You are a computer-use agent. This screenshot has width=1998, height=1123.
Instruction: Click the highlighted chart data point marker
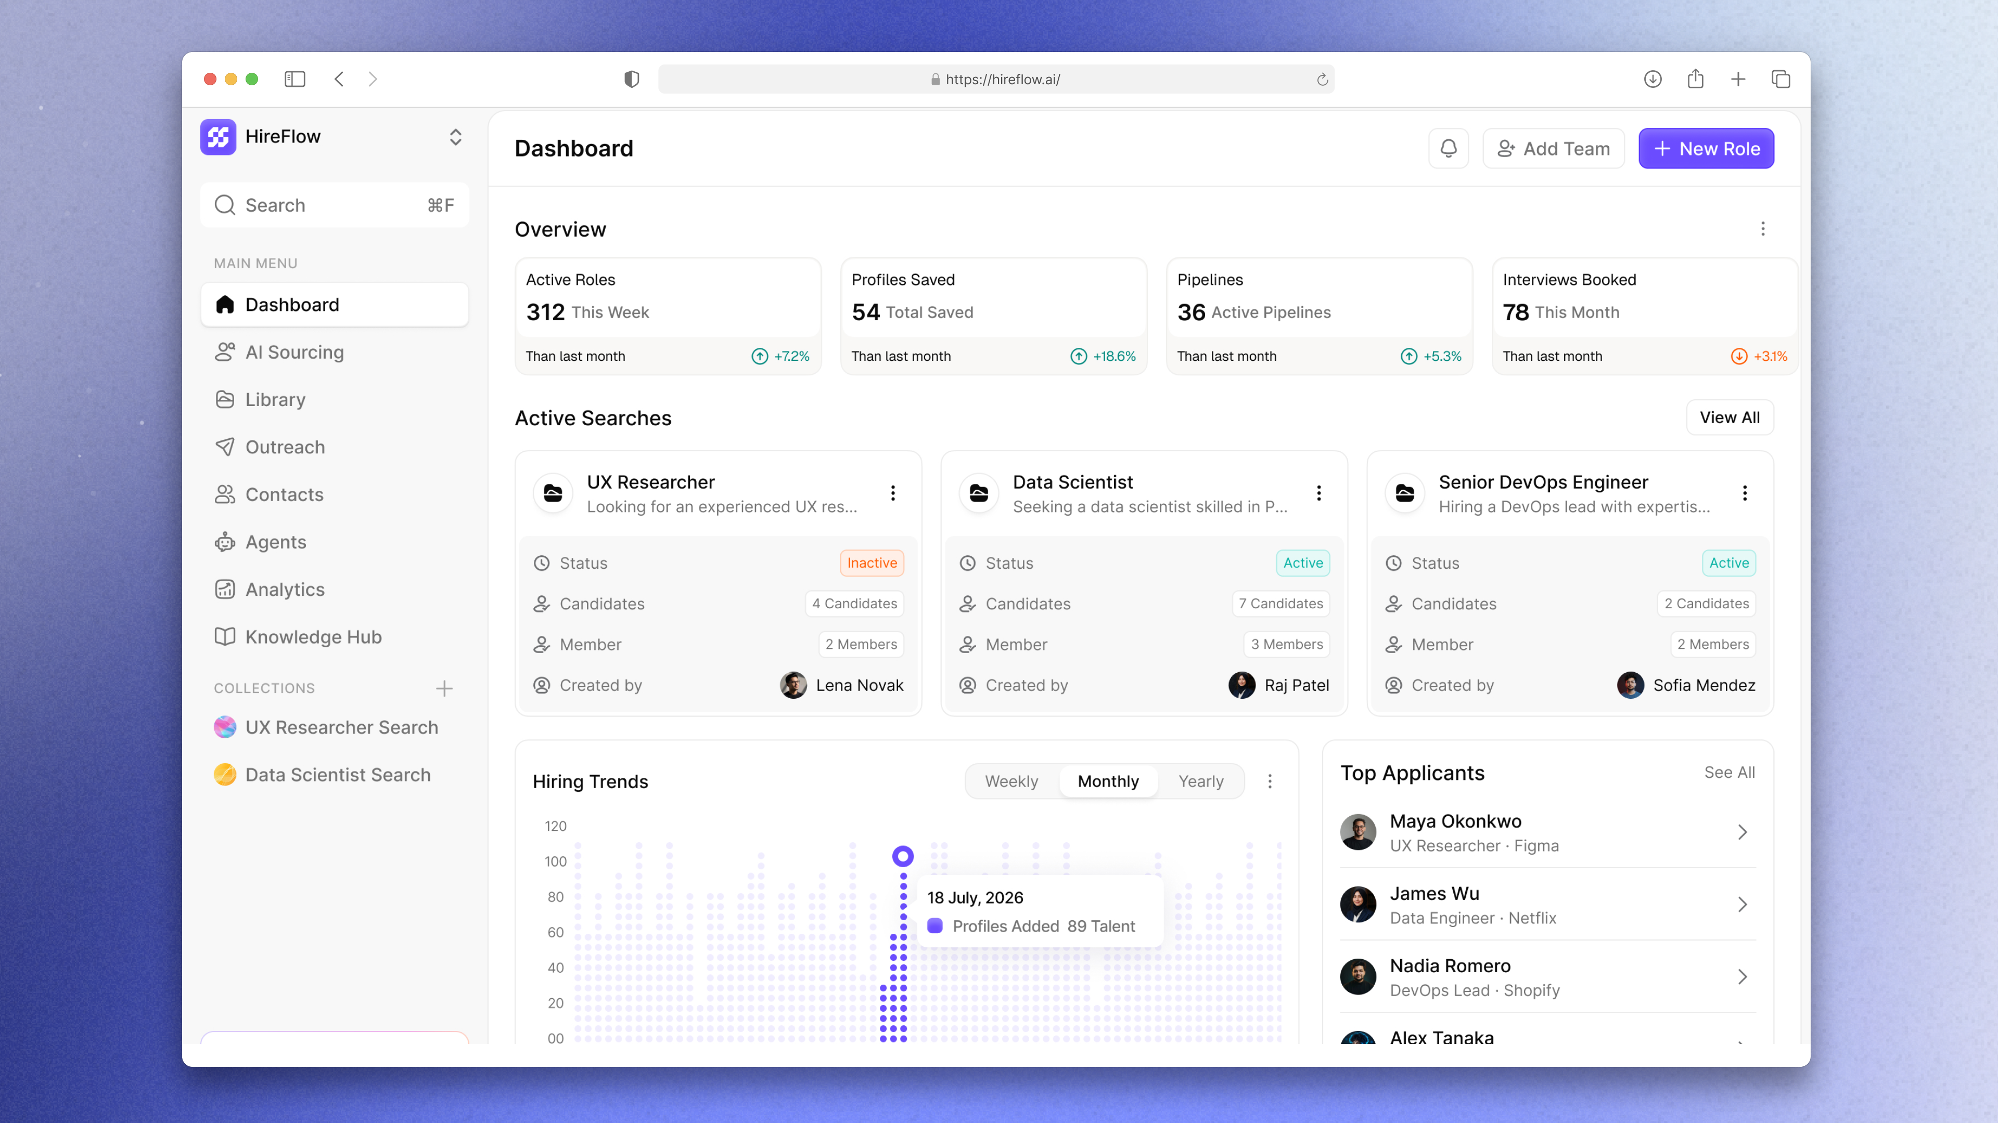[903, 856]
